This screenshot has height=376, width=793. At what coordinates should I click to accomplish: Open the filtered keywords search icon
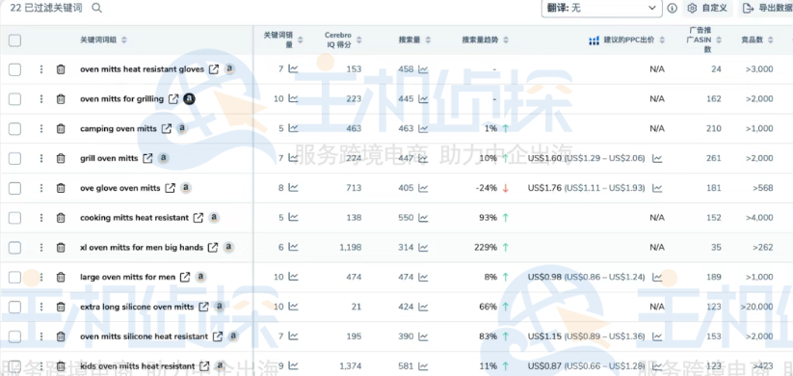click(96, 8)
